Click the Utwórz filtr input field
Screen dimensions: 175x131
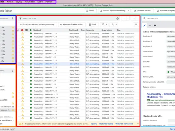[68, 18]
